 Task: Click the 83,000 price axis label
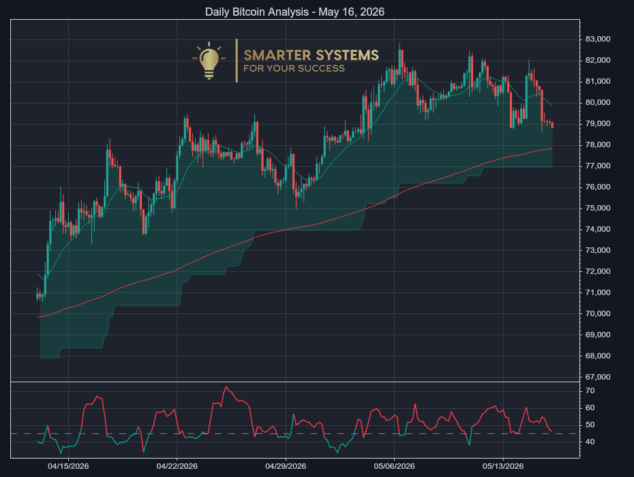(x=598, y=40)
